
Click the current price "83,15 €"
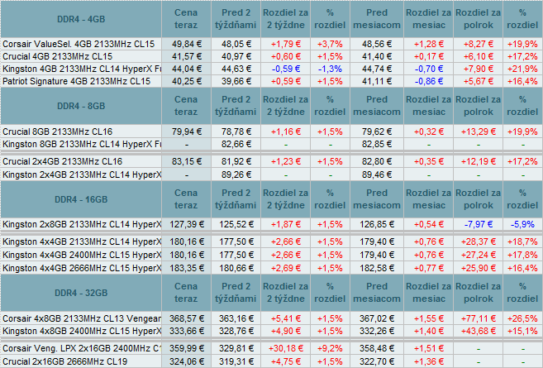click(x=187, y=161)
